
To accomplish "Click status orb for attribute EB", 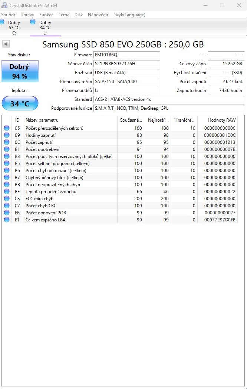I will tap(7, 212).
